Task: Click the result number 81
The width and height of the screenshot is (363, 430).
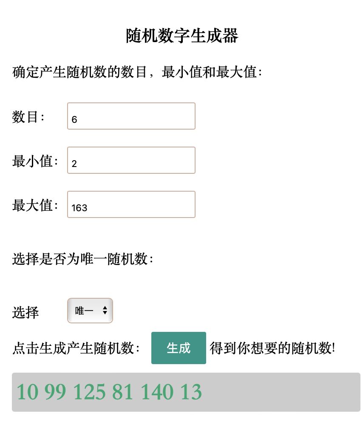Action: [x=123, y=392]
